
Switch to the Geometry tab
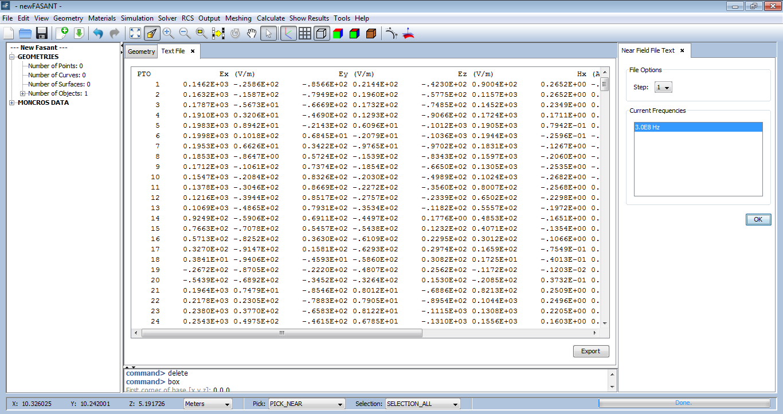(x=141, y=52)
